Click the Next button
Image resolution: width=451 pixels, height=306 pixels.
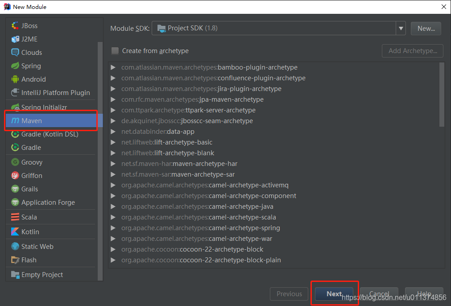tap(334, 294)
